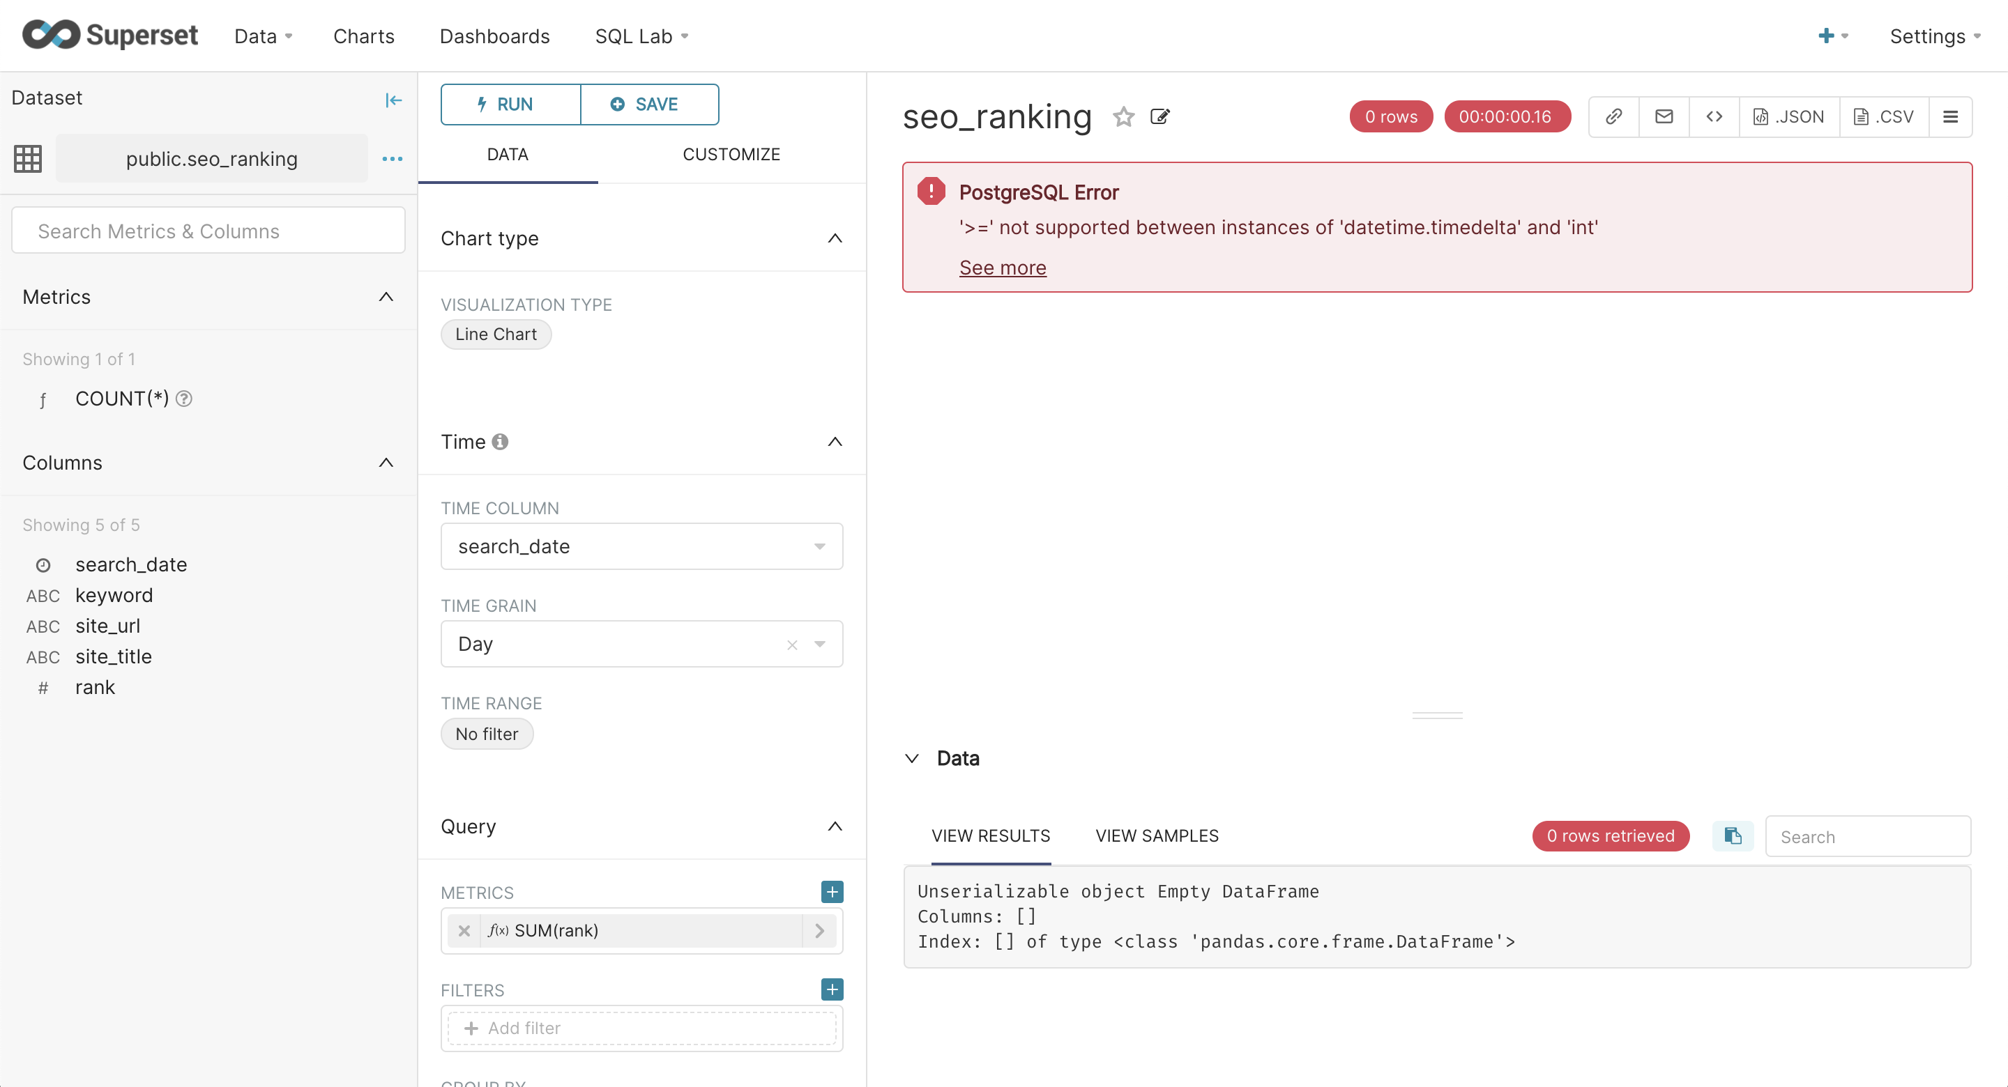Switch to the Customize tab
2008x1087 pixels.
[731, 154]
